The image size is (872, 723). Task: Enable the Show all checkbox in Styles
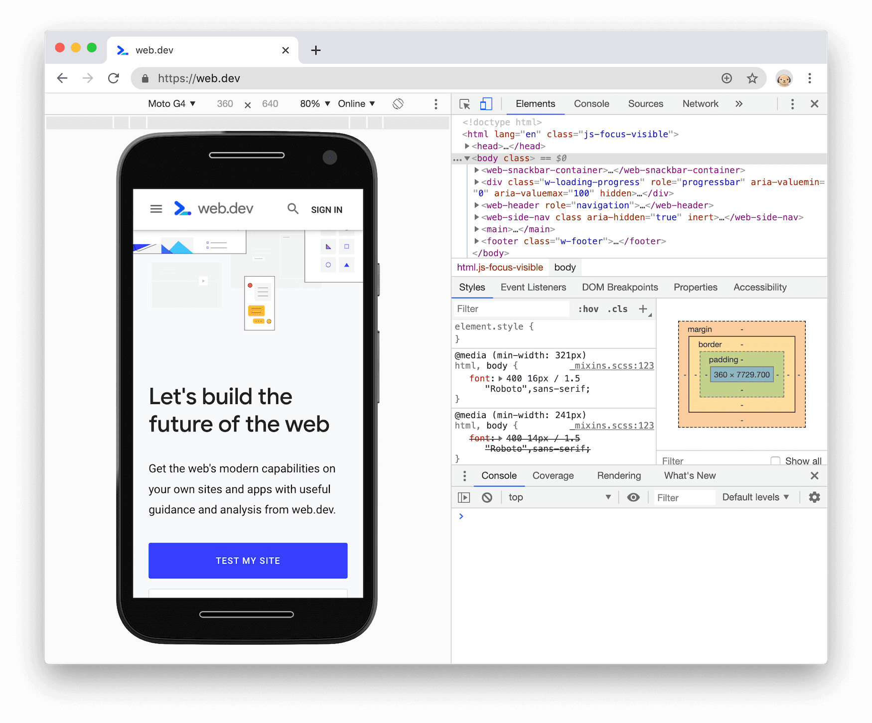(775, 461)
